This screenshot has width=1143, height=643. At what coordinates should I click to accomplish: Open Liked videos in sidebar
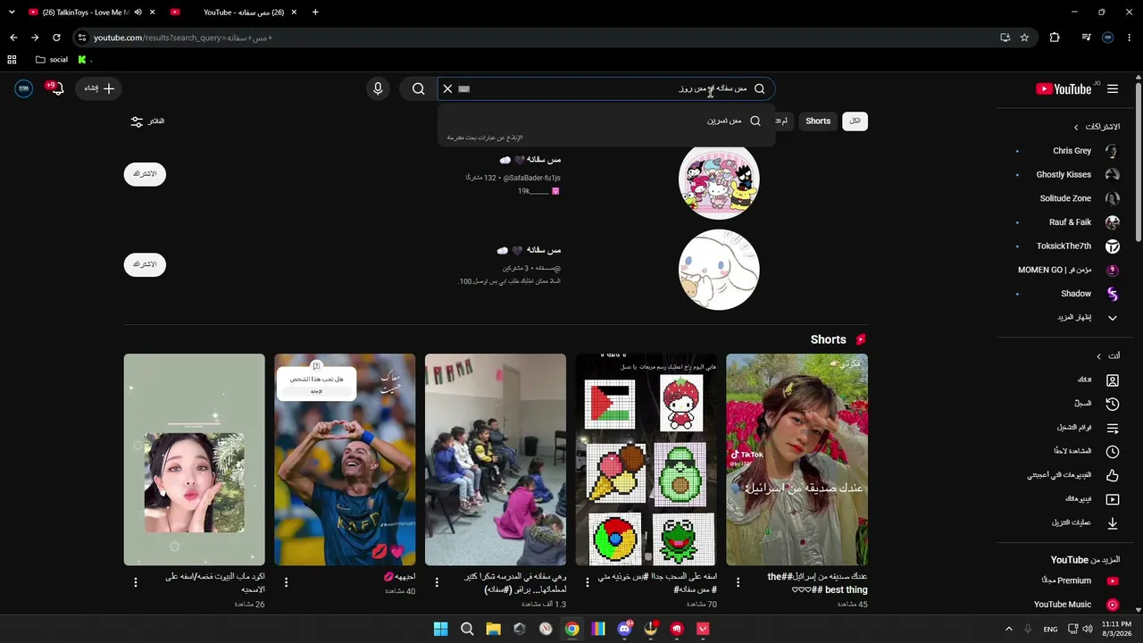(1067, 475)
